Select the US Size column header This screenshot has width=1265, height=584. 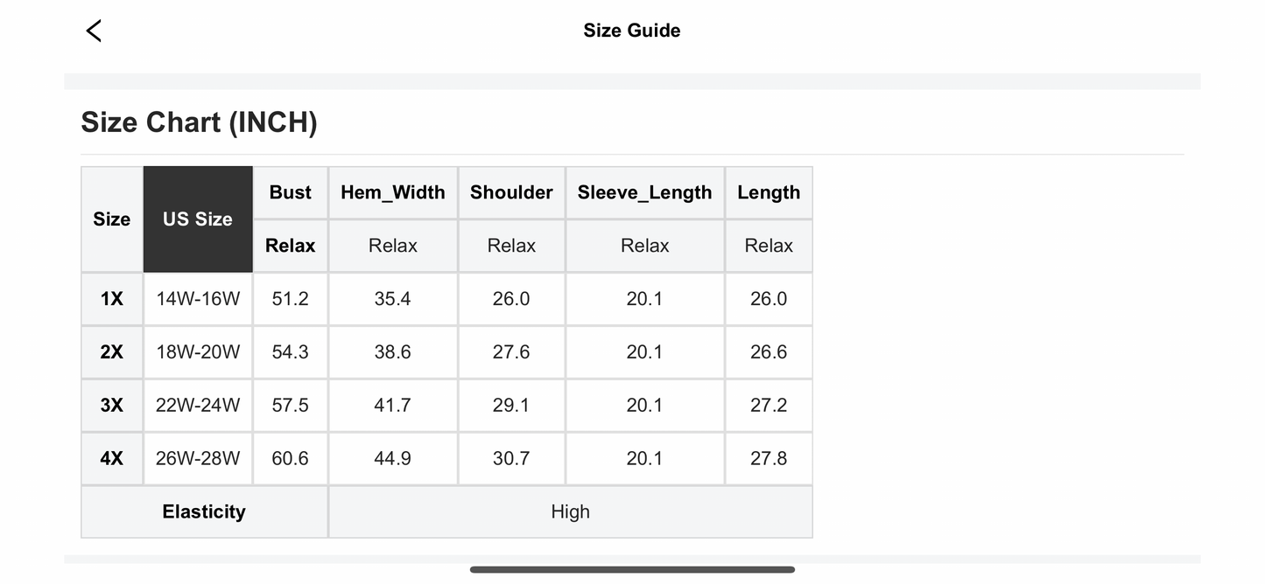coord(198,219)
